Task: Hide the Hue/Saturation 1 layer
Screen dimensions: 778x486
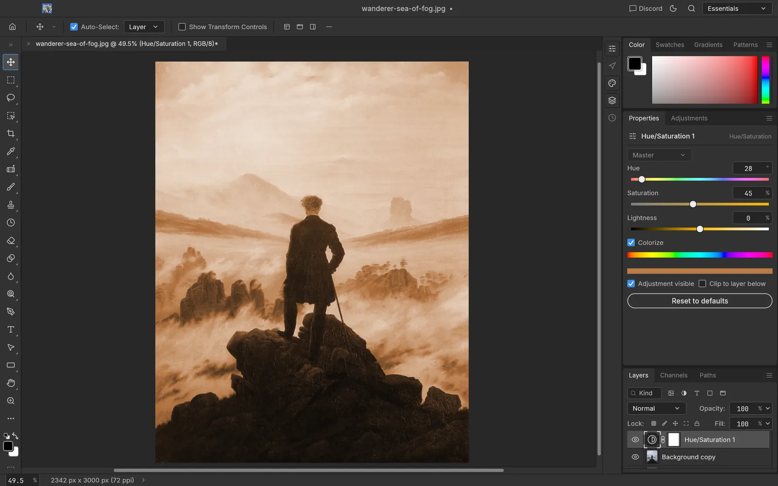Action: [x=635, y=440]
